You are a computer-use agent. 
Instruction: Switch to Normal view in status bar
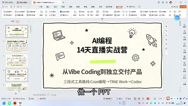click(x=135, y=99)
